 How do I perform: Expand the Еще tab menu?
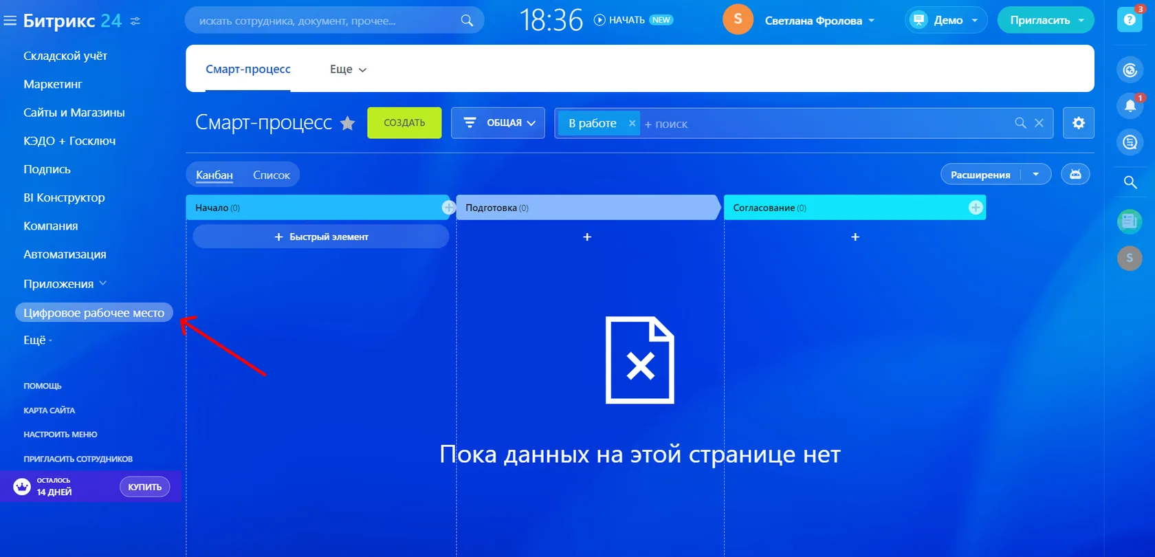click(x=348, y=69)
